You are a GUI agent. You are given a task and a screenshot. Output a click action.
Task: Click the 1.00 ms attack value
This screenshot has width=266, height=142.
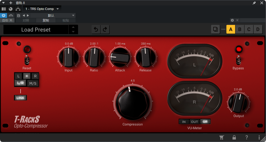(120, 44)
